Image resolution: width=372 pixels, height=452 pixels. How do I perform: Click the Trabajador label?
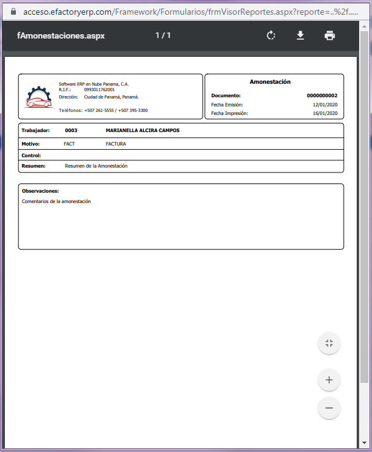pos(35,130)
